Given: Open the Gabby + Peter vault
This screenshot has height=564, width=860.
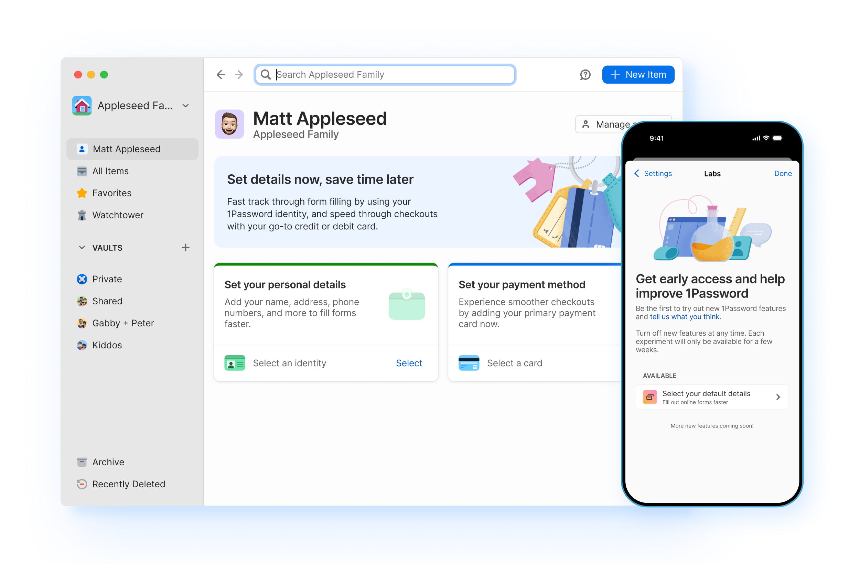Looking at the screenshot, I should pos(123,323).
